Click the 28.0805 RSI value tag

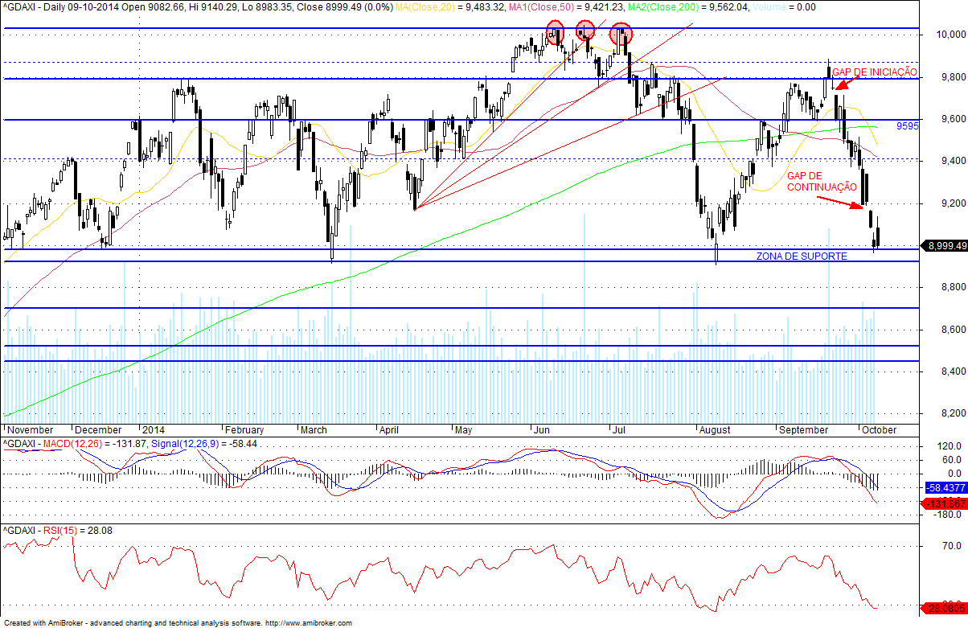(945, 610)
